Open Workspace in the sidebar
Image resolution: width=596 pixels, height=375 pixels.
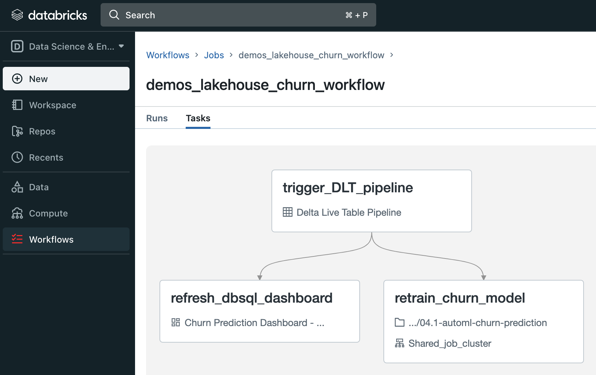pos(66,105)
